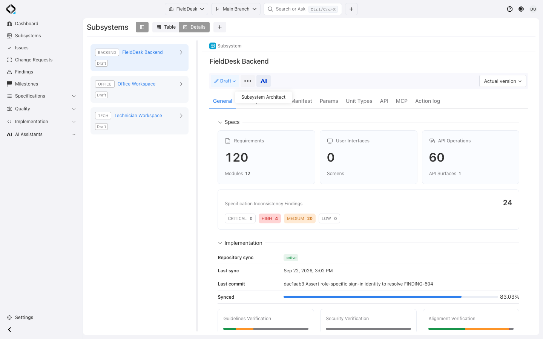Click the Search or Ask field
The height and width of the screenshot is (339, 543).
point(303,9)
